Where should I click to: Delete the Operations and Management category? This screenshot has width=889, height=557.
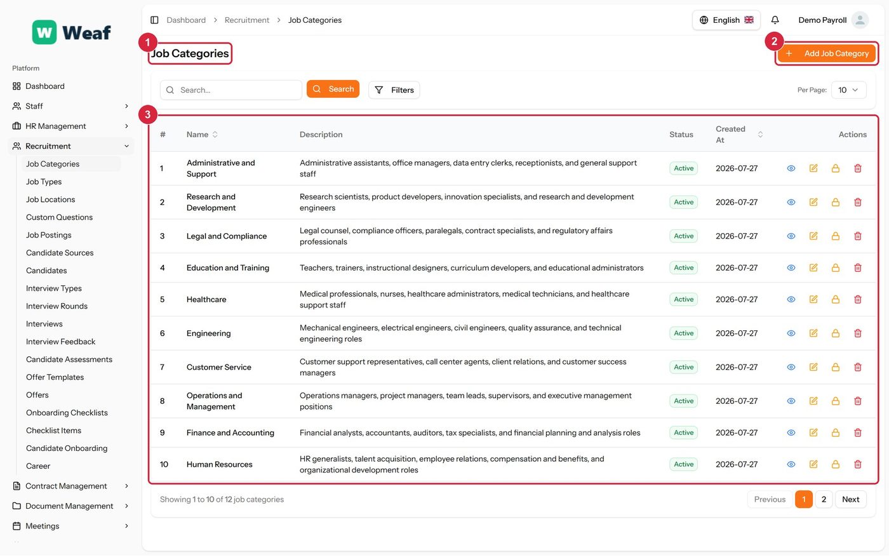[x=858, y=401]
